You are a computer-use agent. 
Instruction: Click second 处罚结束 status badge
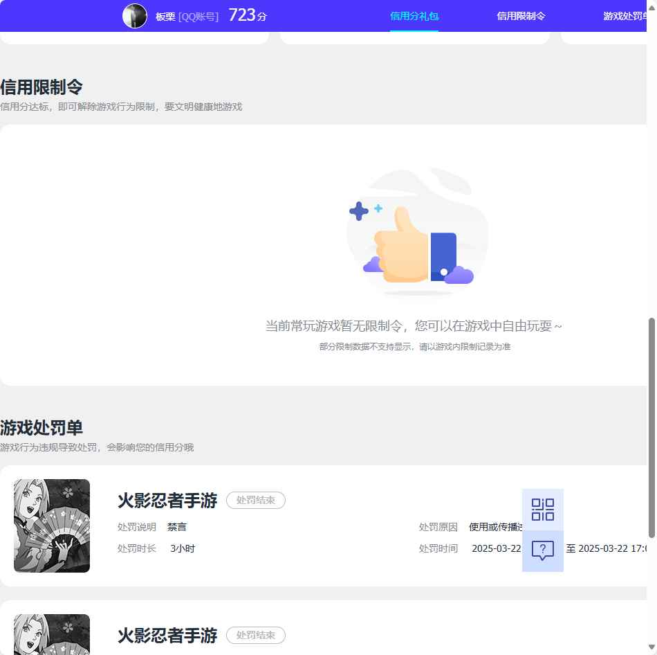click(x=256, y=635)
